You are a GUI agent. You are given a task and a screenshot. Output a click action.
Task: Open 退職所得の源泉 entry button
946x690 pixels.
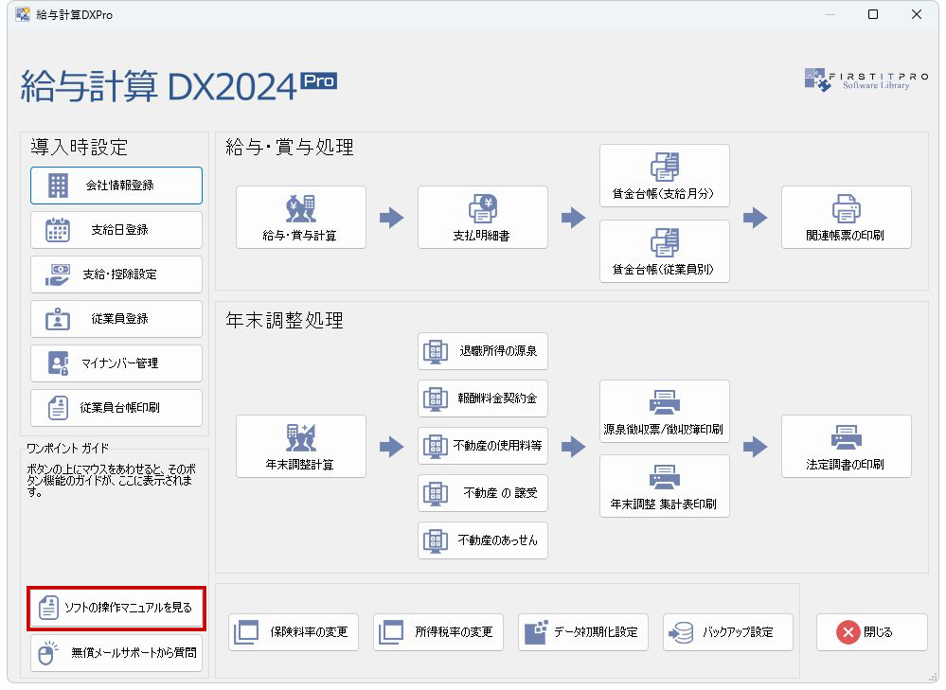point(483,351)
